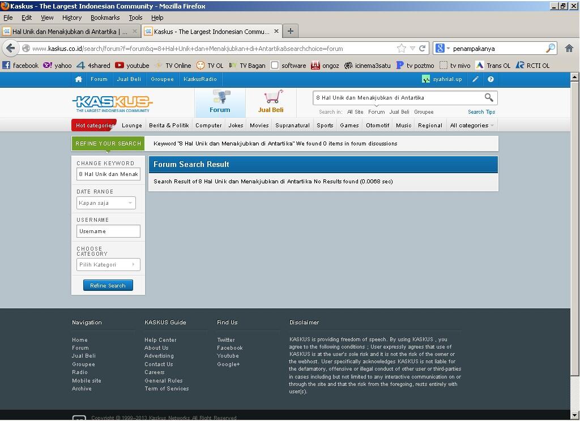Viewport: 580px width, 421px height.
Task: Open the syahrial.up user profile
Action: (x=442, y=79)
